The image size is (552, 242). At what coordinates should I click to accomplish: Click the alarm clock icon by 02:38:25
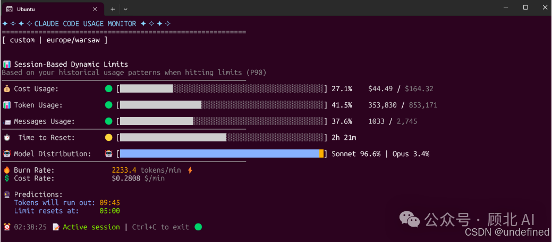pos(7,227)
